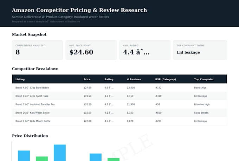239x161 pixels.
Task: Click the $15.99 price cell
Action: (88, 113)
